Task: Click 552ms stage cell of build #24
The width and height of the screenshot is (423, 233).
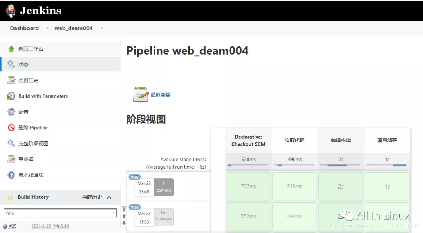Action: (x=248, y=216)
